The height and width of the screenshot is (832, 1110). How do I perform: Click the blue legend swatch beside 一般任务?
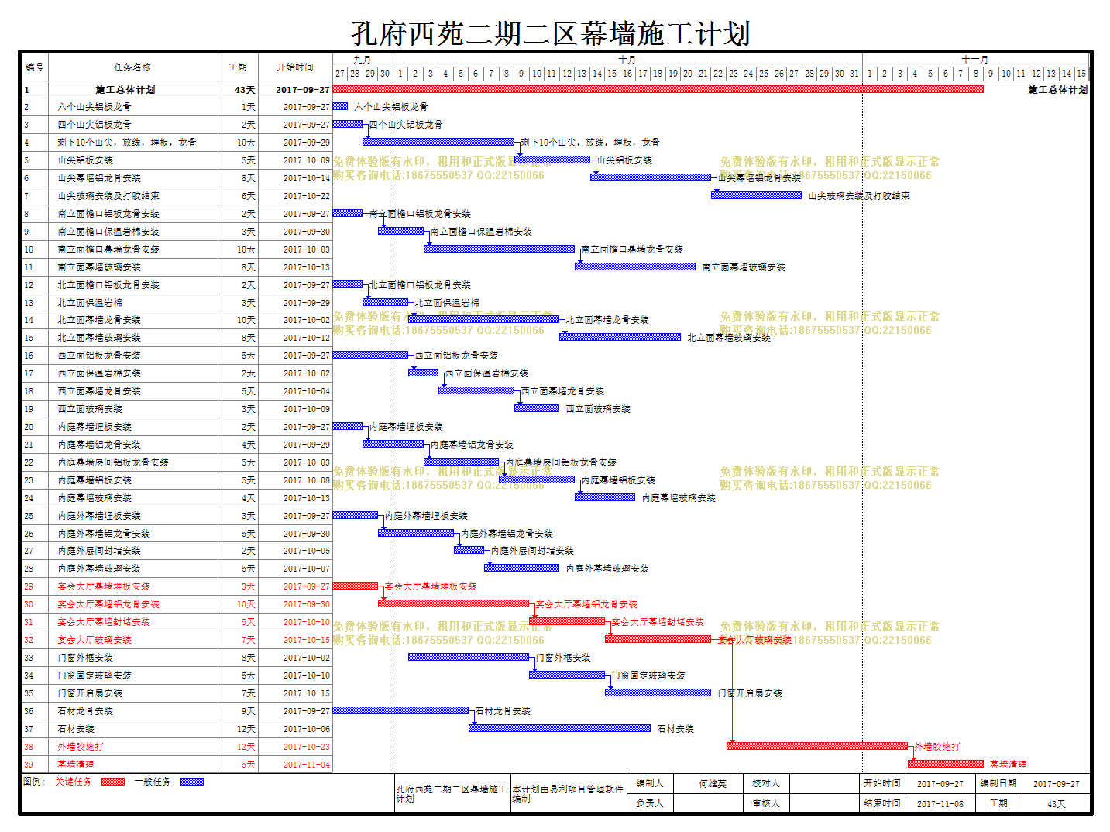192,782
